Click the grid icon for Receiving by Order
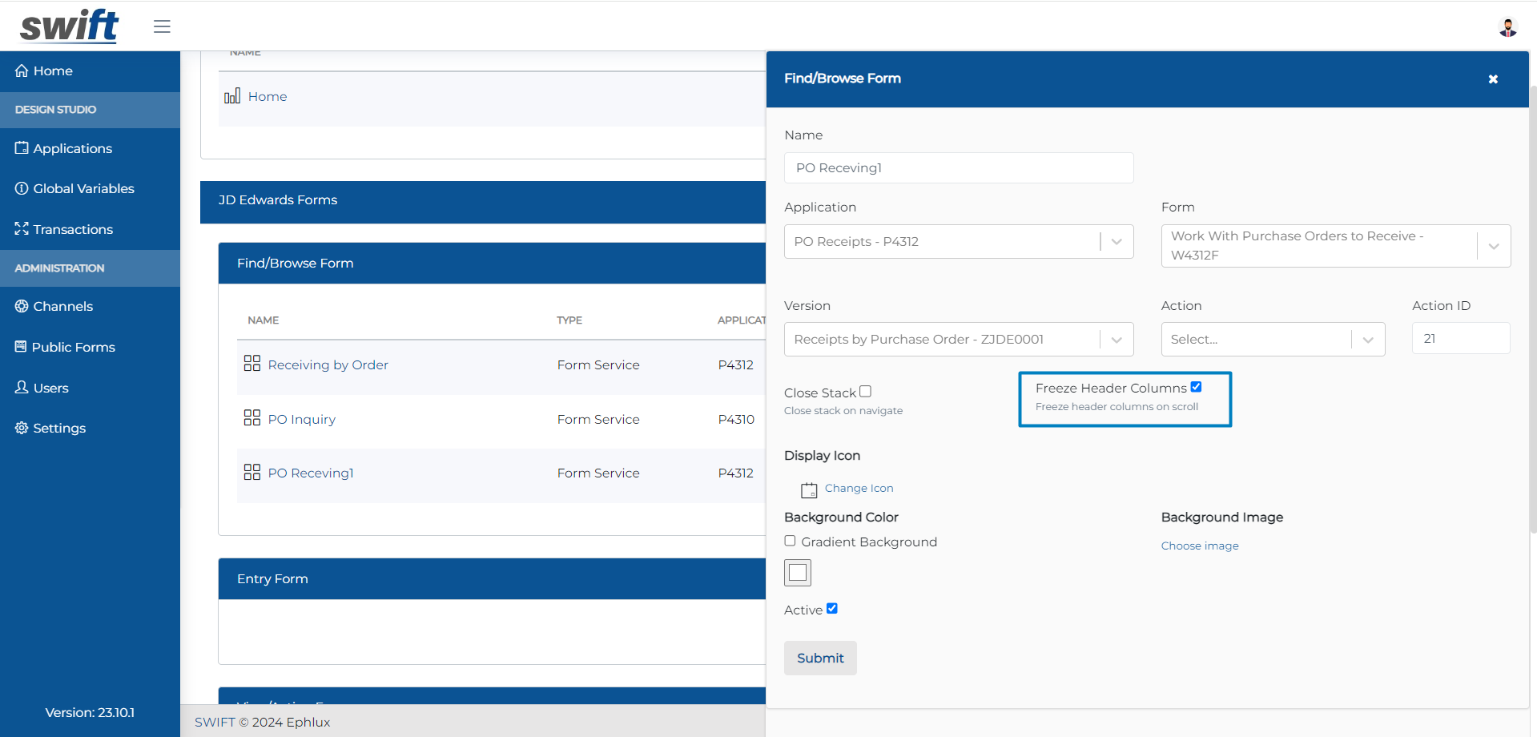Image resolution: width=1537 pixels, height=737 pixels. pos(252,364)
